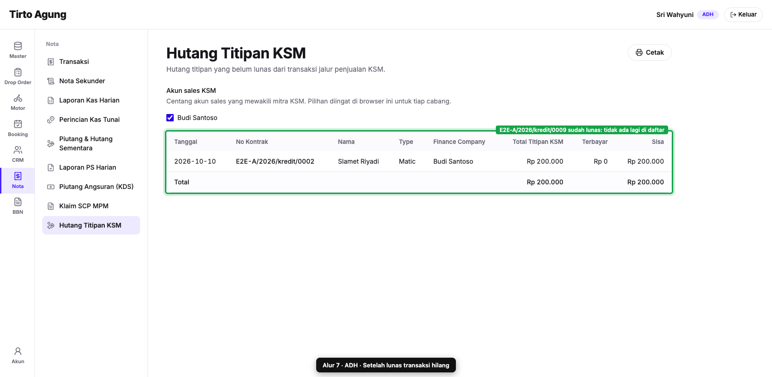Open the CRM people icon
Screen dimensions: 772x377
(18, 150)
